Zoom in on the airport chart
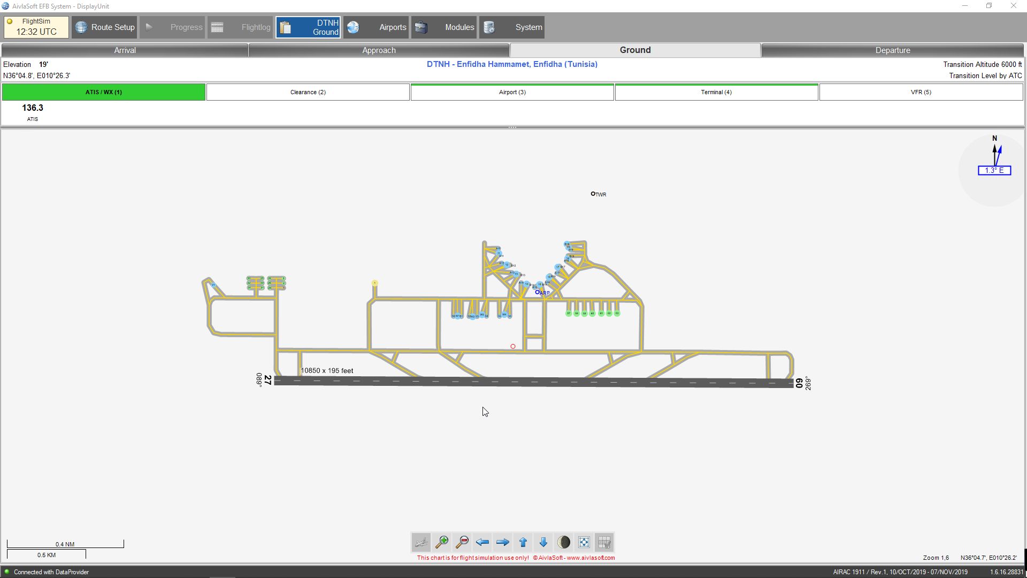Viewport: 1027px width, 578px height. [442, 542]
